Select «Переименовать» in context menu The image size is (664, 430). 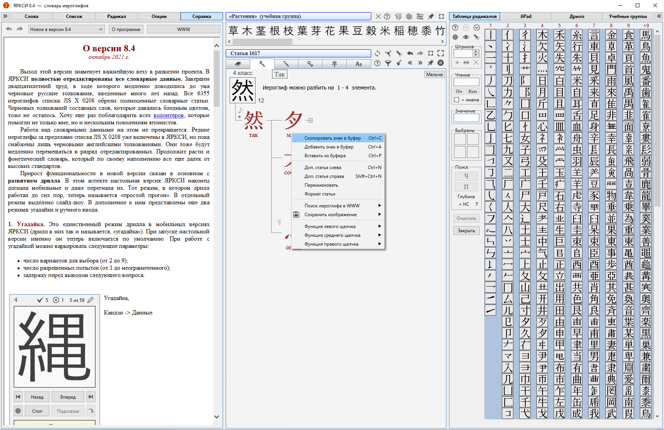click(338, 185)
